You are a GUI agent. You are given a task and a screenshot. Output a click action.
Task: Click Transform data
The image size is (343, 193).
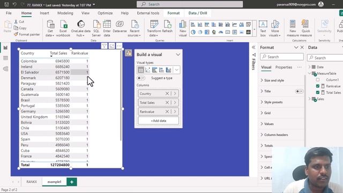pyautogui.click(x=154, y=28)
